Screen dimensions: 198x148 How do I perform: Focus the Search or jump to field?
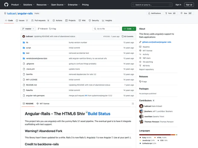(x=152, y=5)
